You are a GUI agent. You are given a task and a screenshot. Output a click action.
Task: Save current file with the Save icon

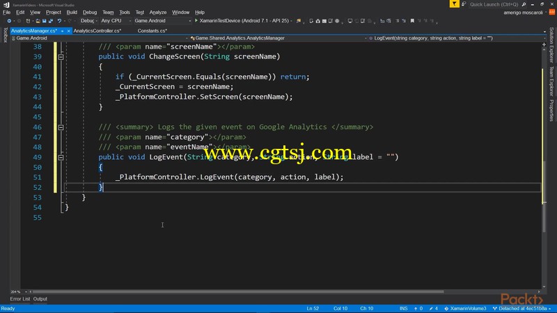[x=44, y=21]
